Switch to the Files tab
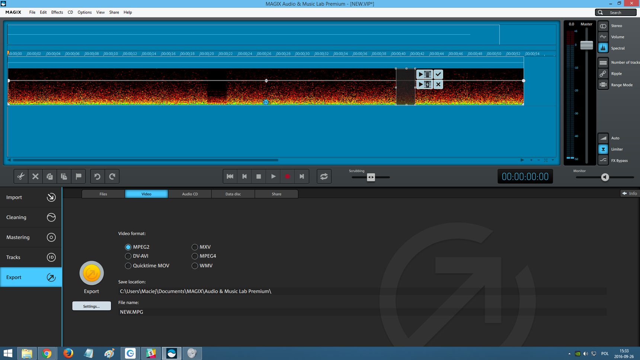 (x=103, y=194)
